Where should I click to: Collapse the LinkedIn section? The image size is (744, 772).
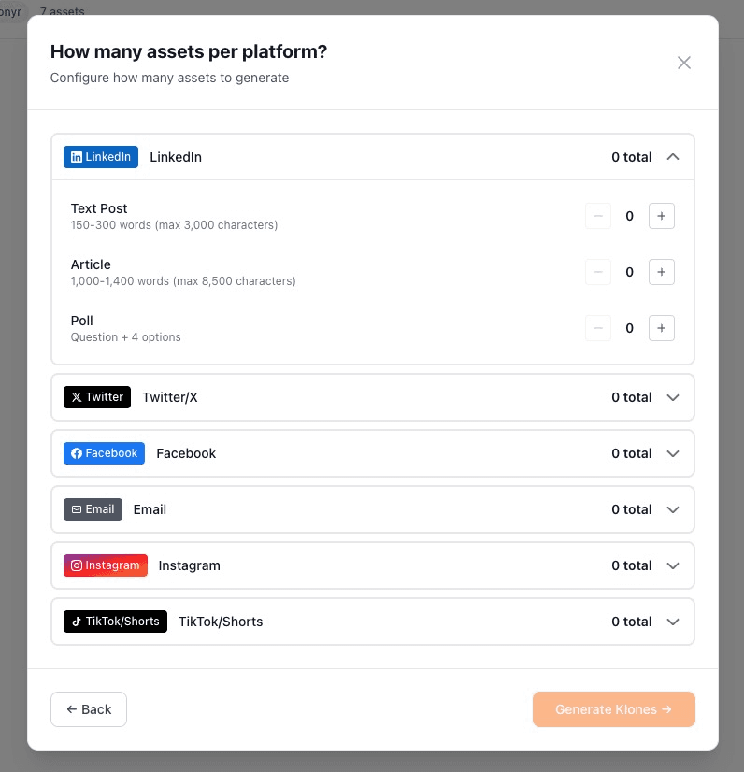point(673,157)
